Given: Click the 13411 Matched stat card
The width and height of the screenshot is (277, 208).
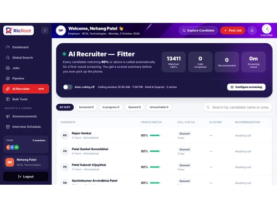Looking at the screenshot, I should [x=173, y=62].
